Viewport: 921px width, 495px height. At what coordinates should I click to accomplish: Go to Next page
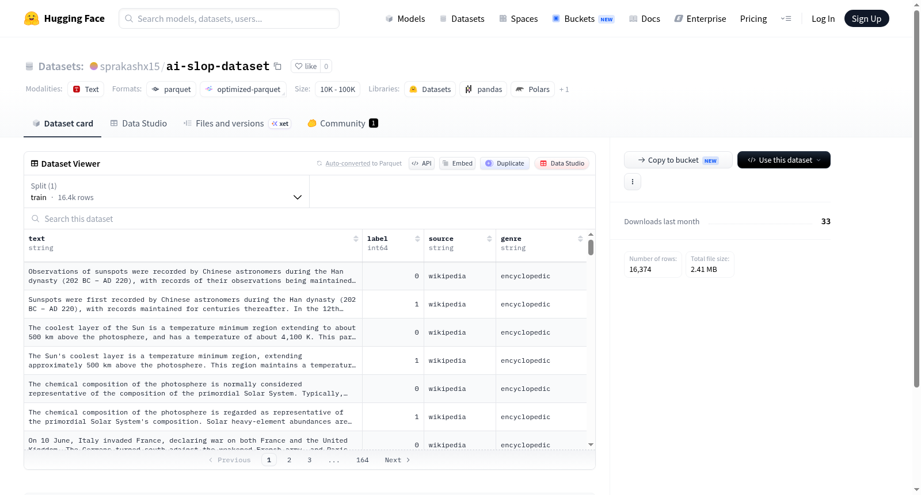coord(397,460)
